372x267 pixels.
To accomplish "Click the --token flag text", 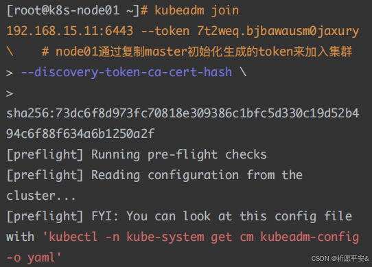I will click(x=165, y=31).
